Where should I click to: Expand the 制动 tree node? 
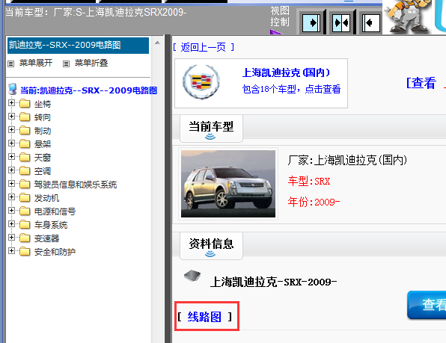11,130
